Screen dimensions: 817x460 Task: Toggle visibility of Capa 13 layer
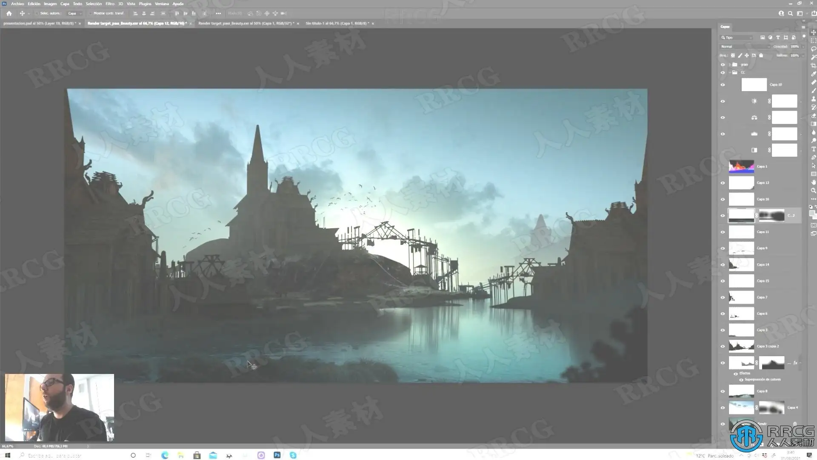[723, 183]
